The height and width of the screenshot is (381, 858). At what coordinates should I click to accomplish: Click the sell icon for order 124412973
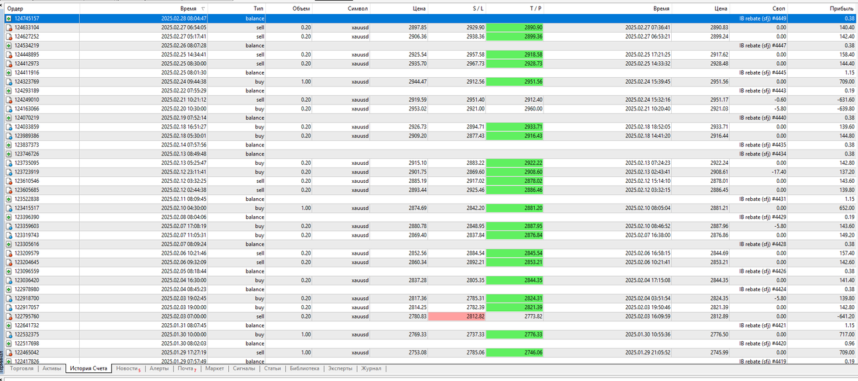(9, 64)
